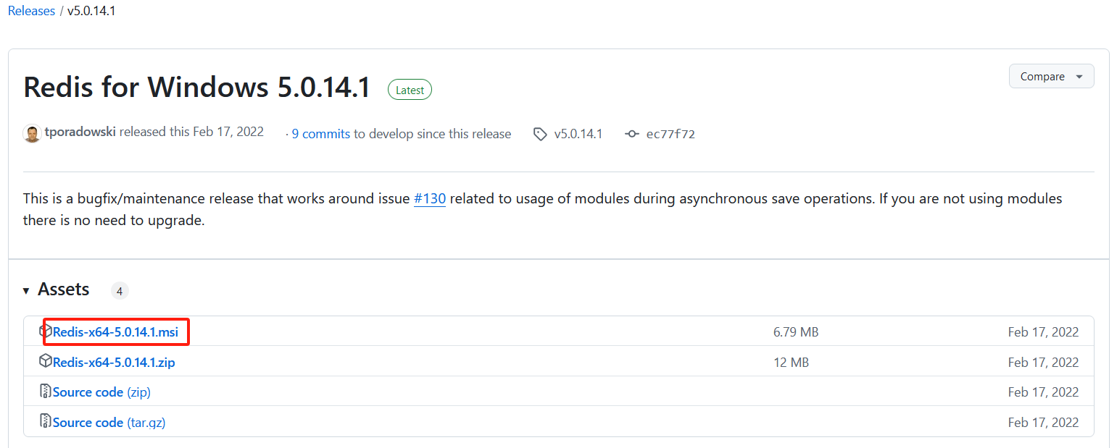This screenshot has width=1117, height=448.
Task: Open Source code (tar.gz) download
Action: (108, 422)
